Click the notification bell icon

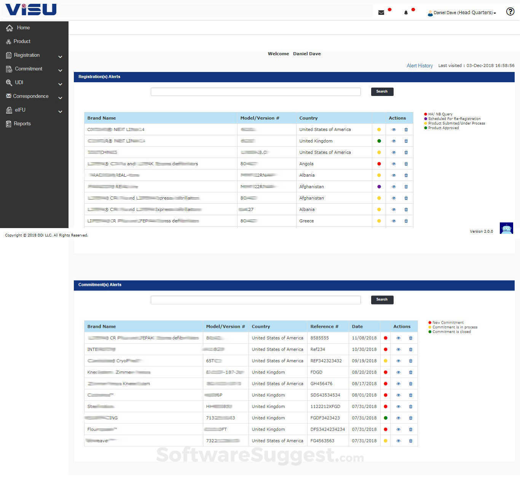405,12
